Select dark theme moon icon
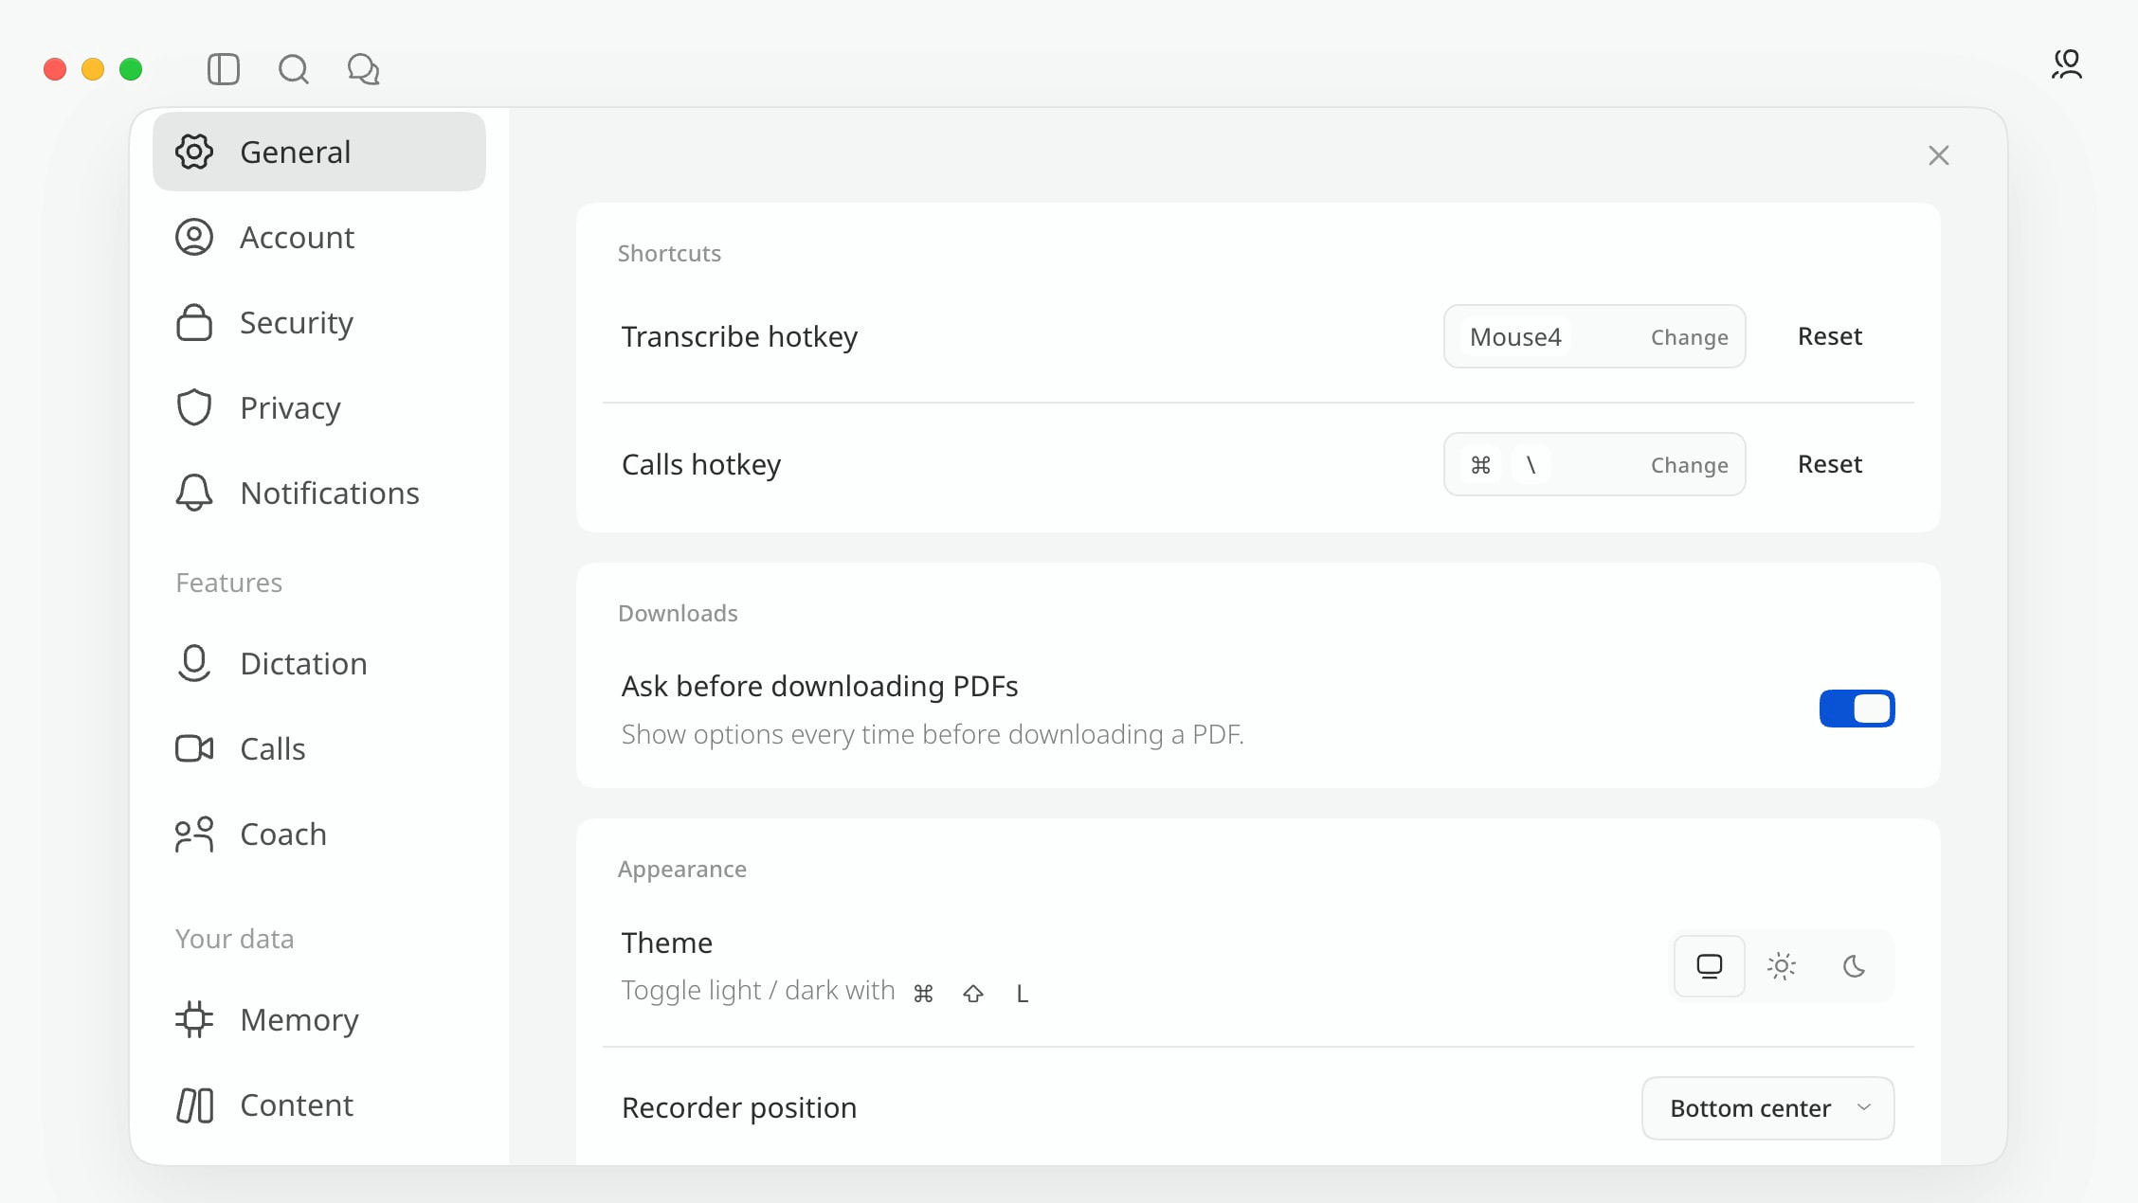2138x1203 pixels. tap(1855, 966)
